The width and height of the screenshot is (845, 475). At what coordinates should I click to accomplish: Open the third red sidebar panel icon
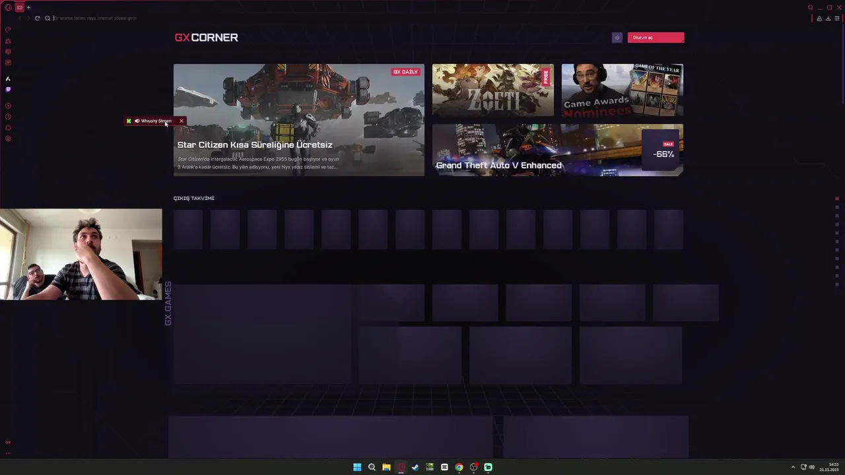(8, 51)
